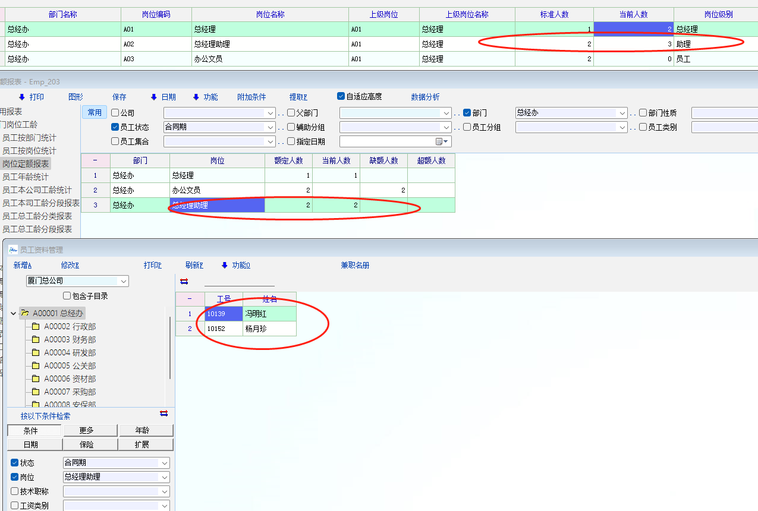The width and height of the screenshot is (758, 511).
Task: Click the A00003 财务部 folder icon
Action: pos(36,340)
